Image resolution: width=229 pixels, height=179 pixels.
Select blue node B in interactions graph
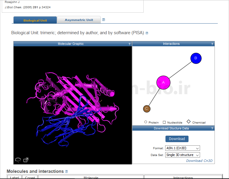(x=196, y=58)
